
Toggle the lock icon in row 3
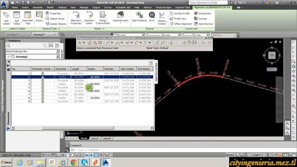pos(43,80)
